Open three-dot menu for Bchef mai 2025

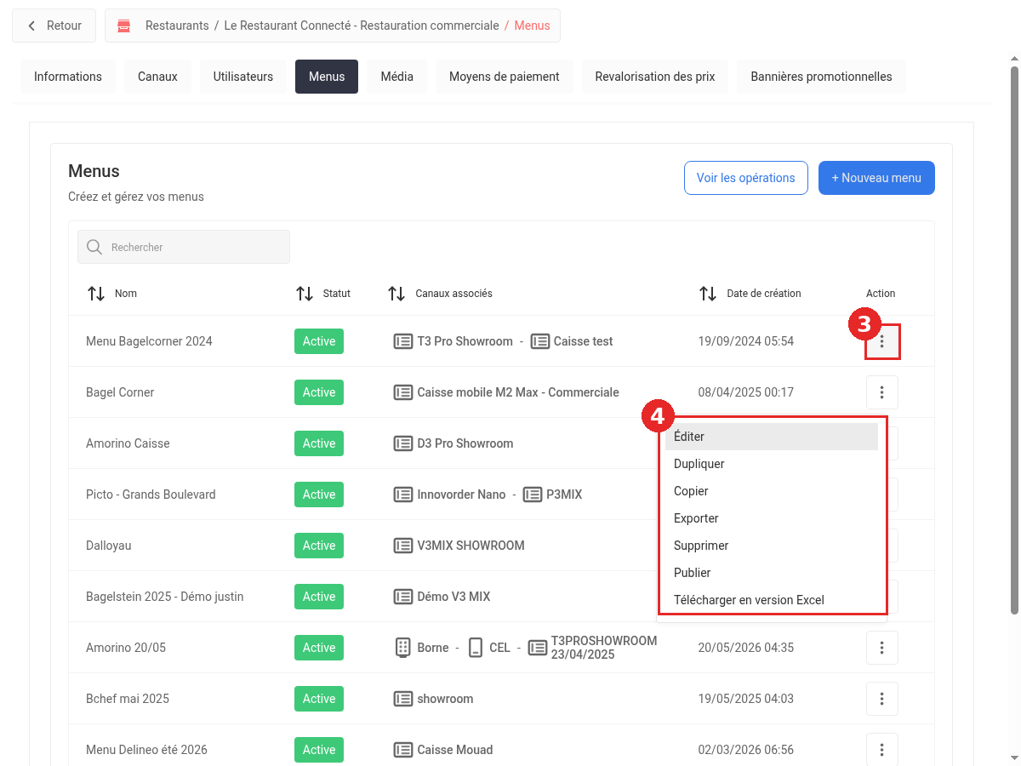[x=882, y=699]
